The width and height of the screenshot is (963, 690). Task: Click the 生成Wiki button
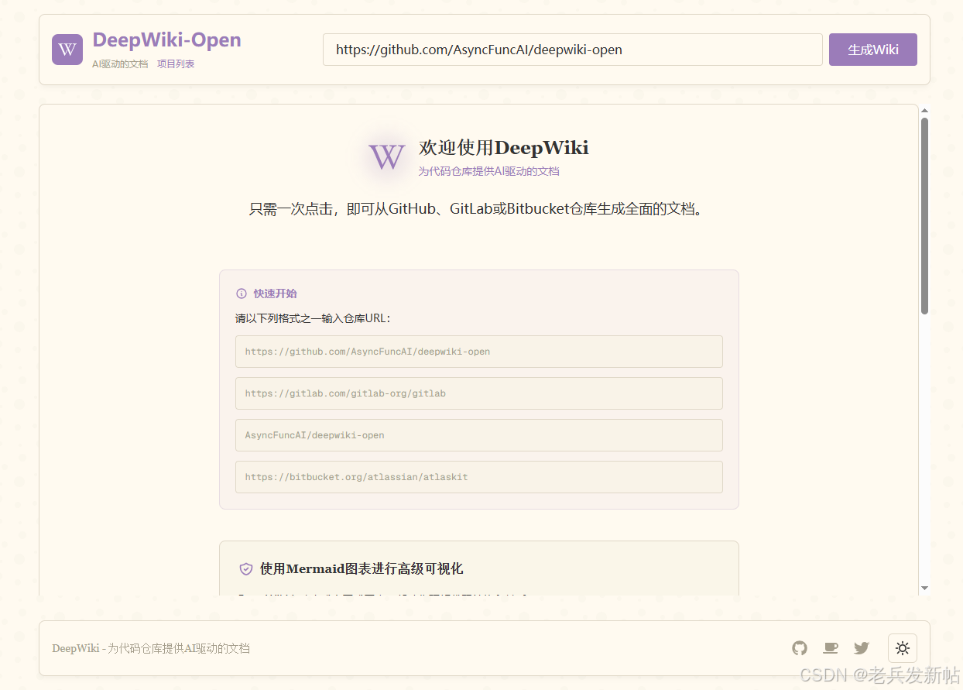(x=873, y=50)
